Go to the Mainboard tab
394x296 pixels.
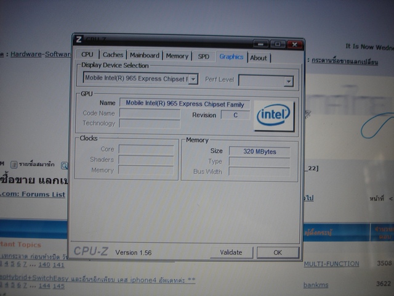145,55
